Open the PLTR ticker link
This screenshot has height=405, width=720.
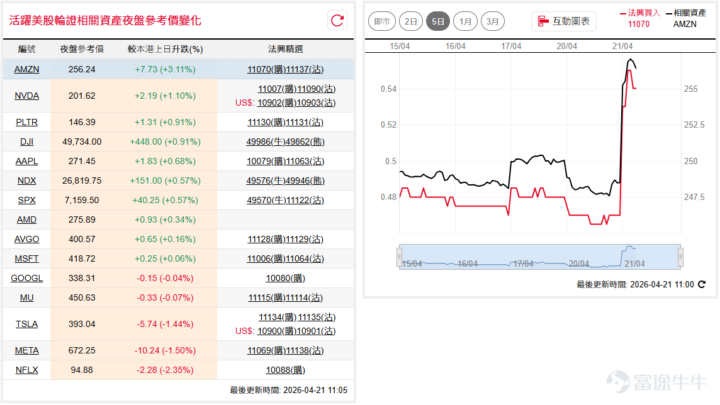pos(26,123)
